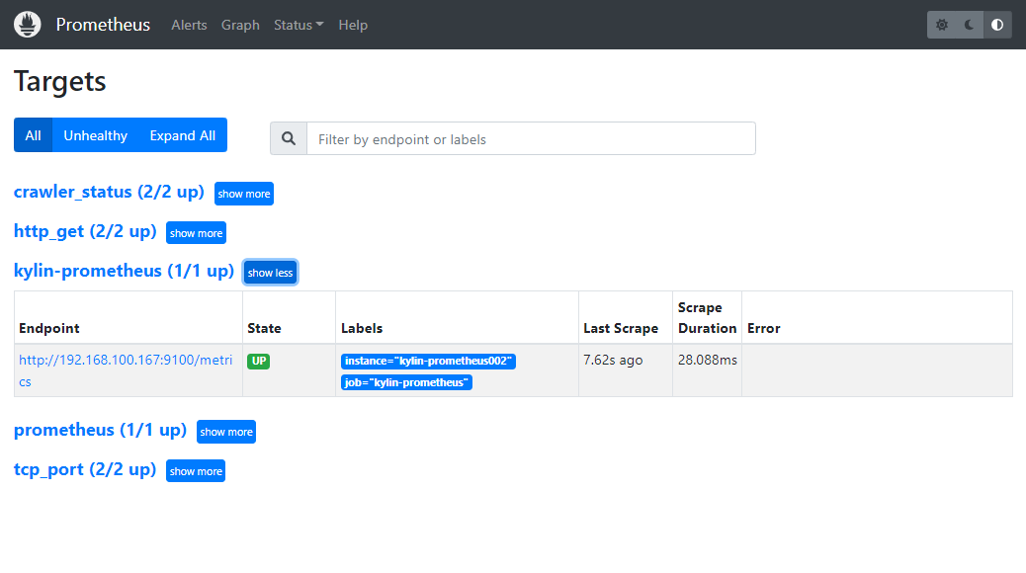Image resolution: width=1026 pixels, height=573 pixels.
Task: Click the Prometheus flame logo icon
Action: [28, 25]
